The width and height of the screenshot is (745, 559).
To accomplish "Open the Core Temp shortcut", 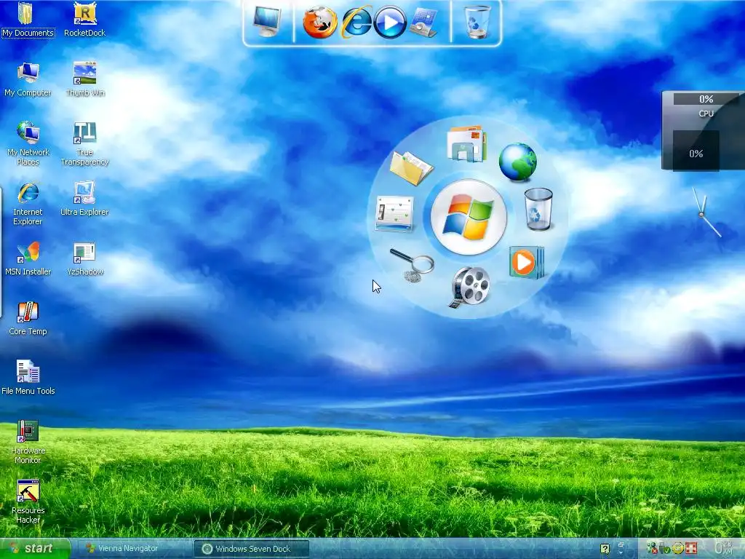I will point(28,319).
